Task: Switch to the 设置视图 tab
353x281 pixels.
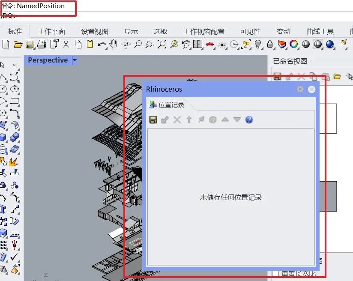Action: click(x=95, y=32)
